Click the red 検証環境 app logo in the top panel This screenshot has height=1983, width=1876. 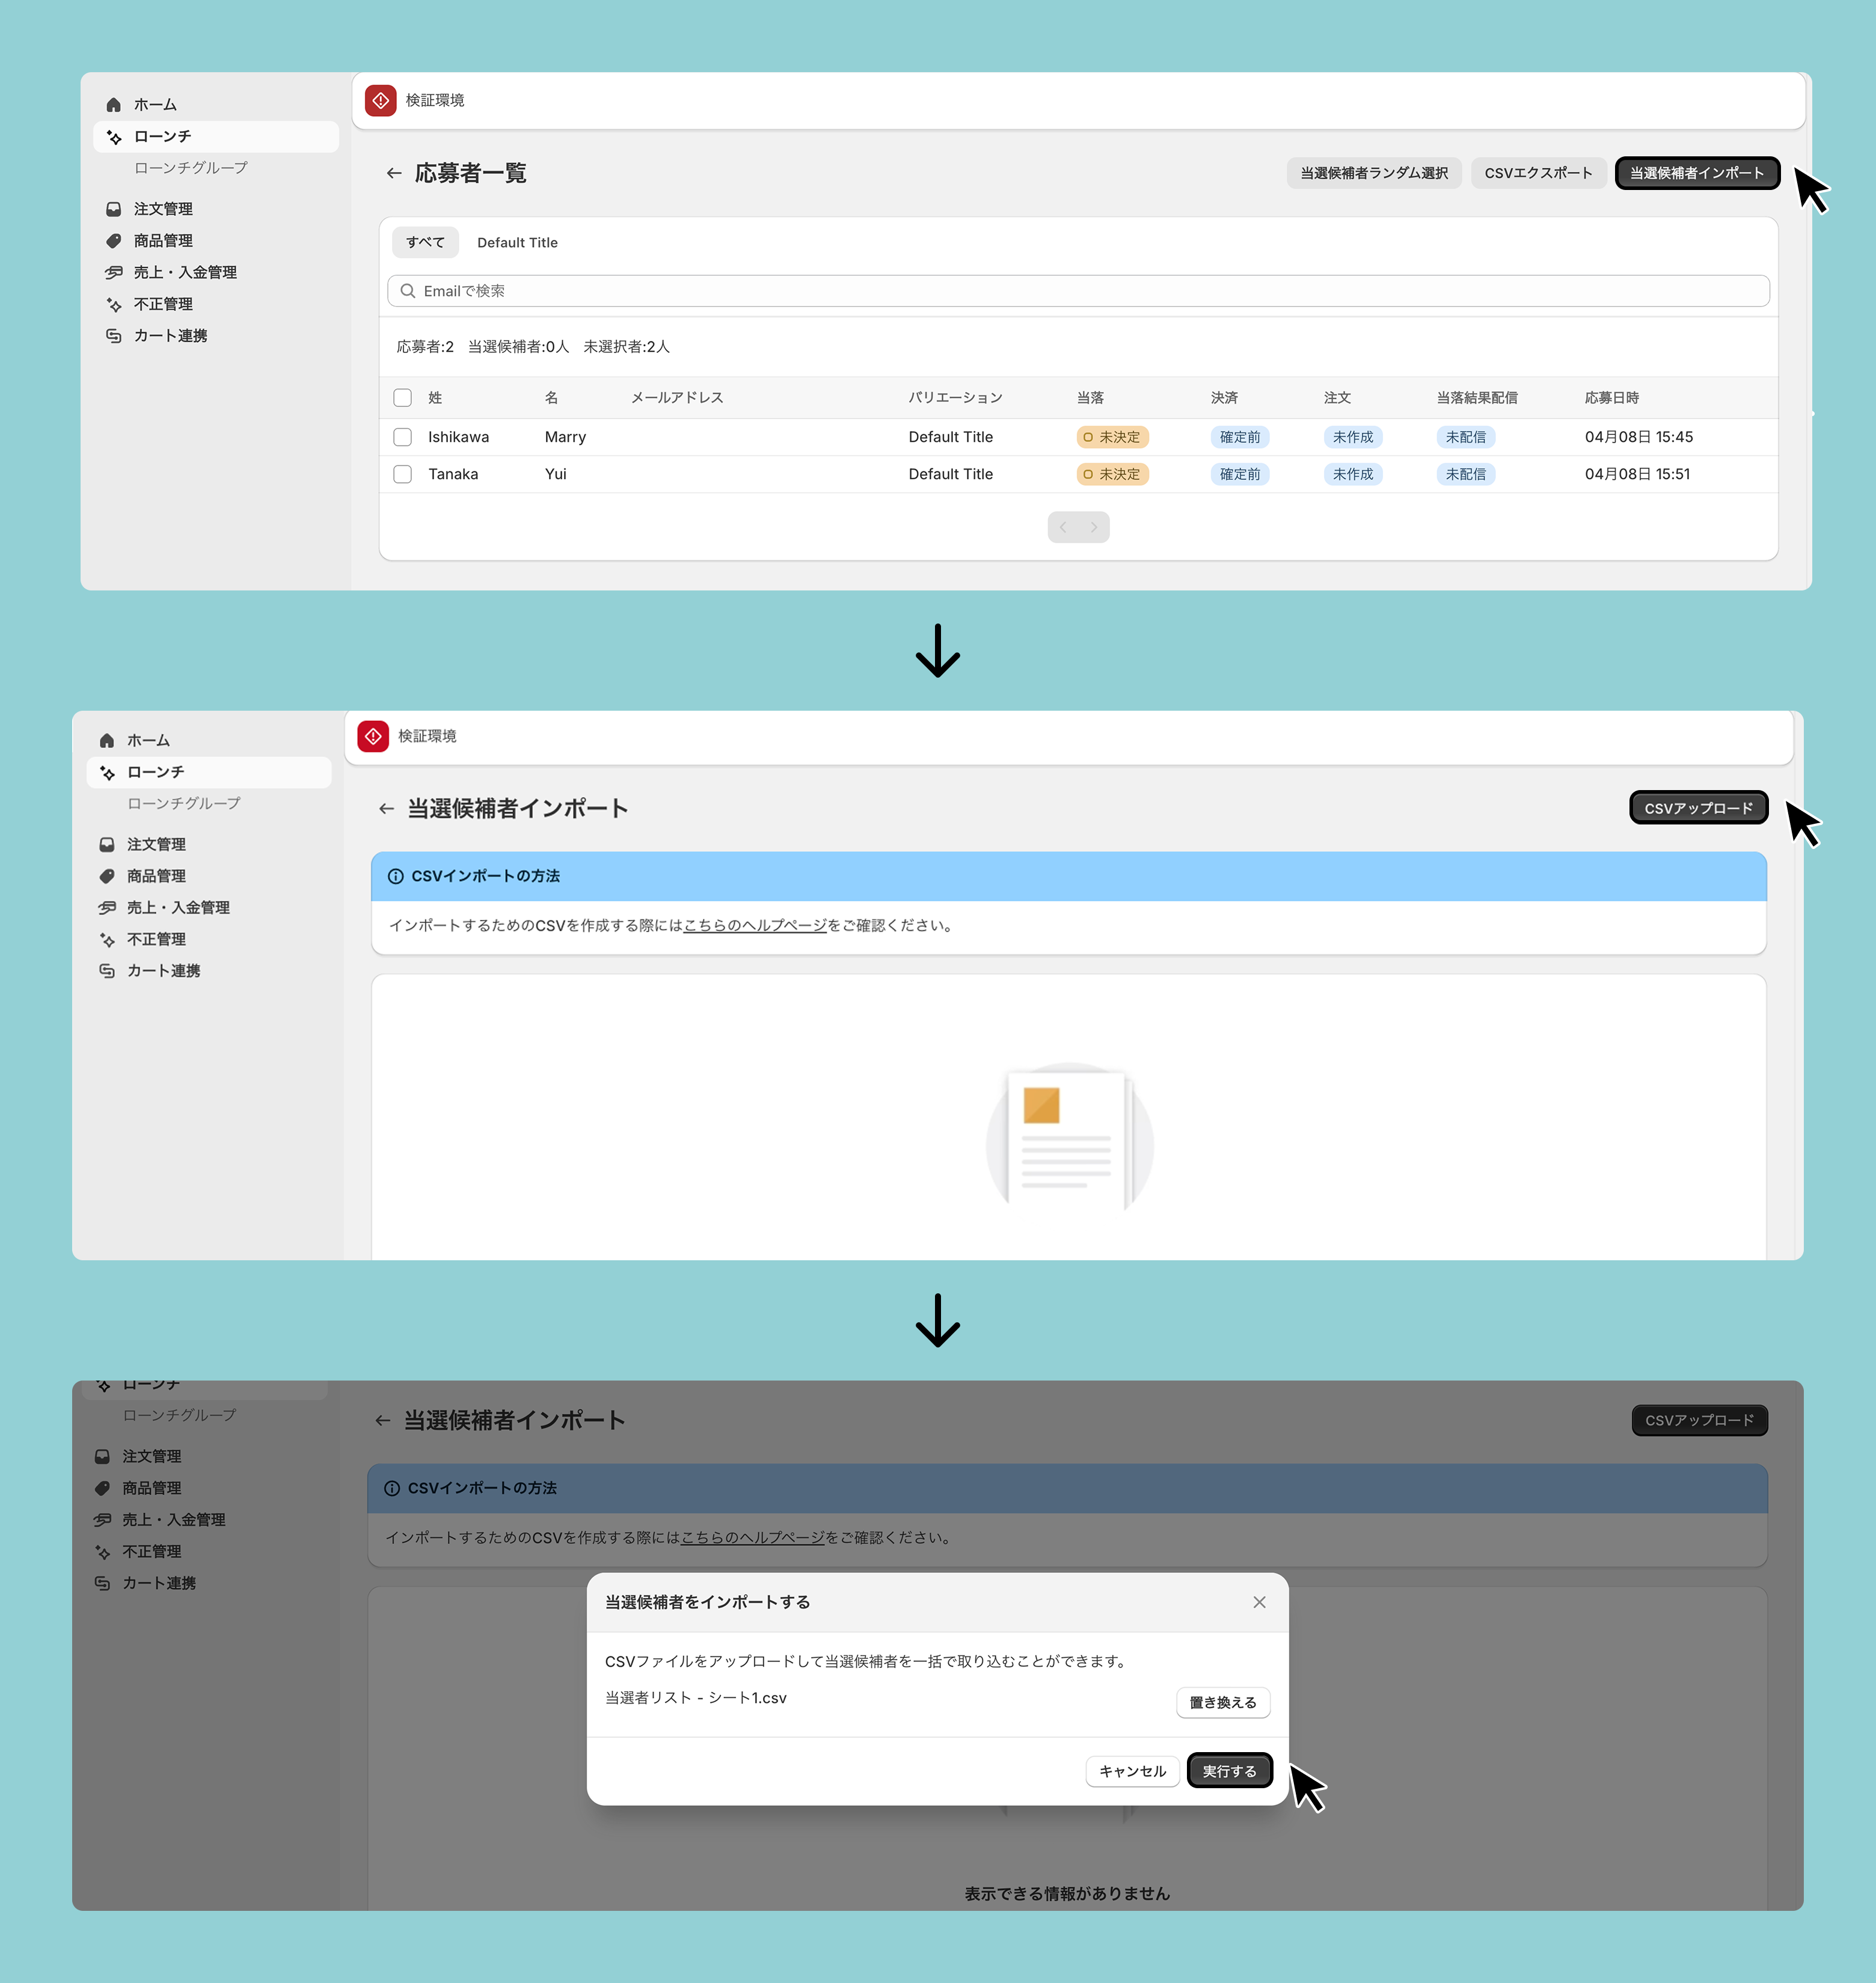pyautogui.click(x=381, y=101)
